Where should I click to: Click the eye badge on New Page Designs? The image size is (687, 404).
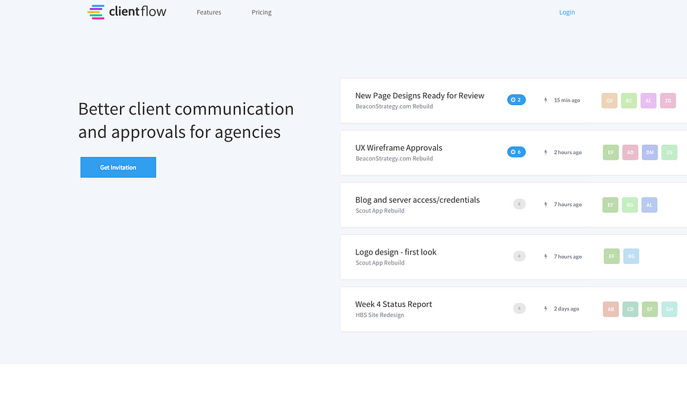[516, 99]
